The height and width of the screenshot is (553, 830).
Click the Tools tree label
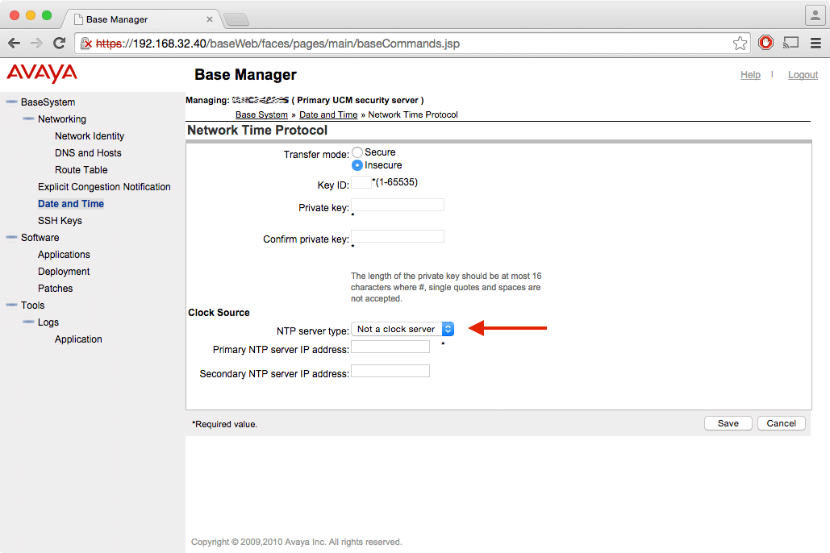[x=33, y=306]
